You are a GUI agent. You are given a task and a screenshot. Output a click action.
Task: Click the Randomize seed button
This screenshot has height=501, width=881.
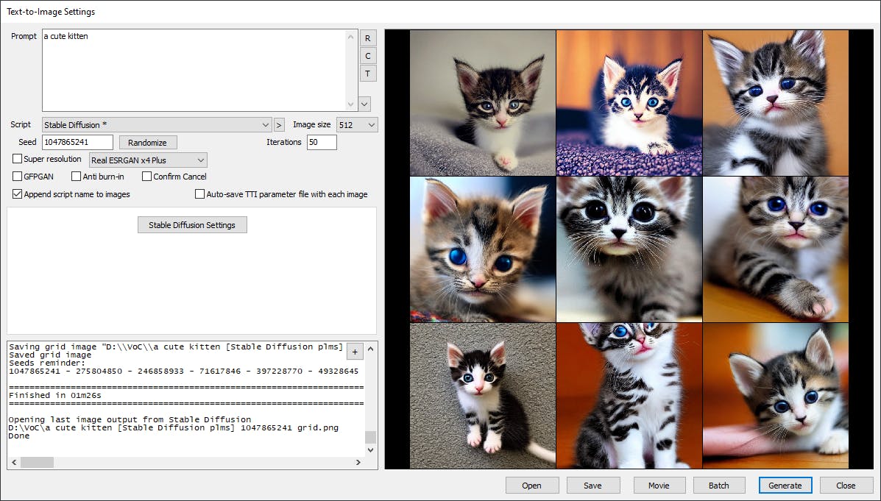[x=147, y=143]
